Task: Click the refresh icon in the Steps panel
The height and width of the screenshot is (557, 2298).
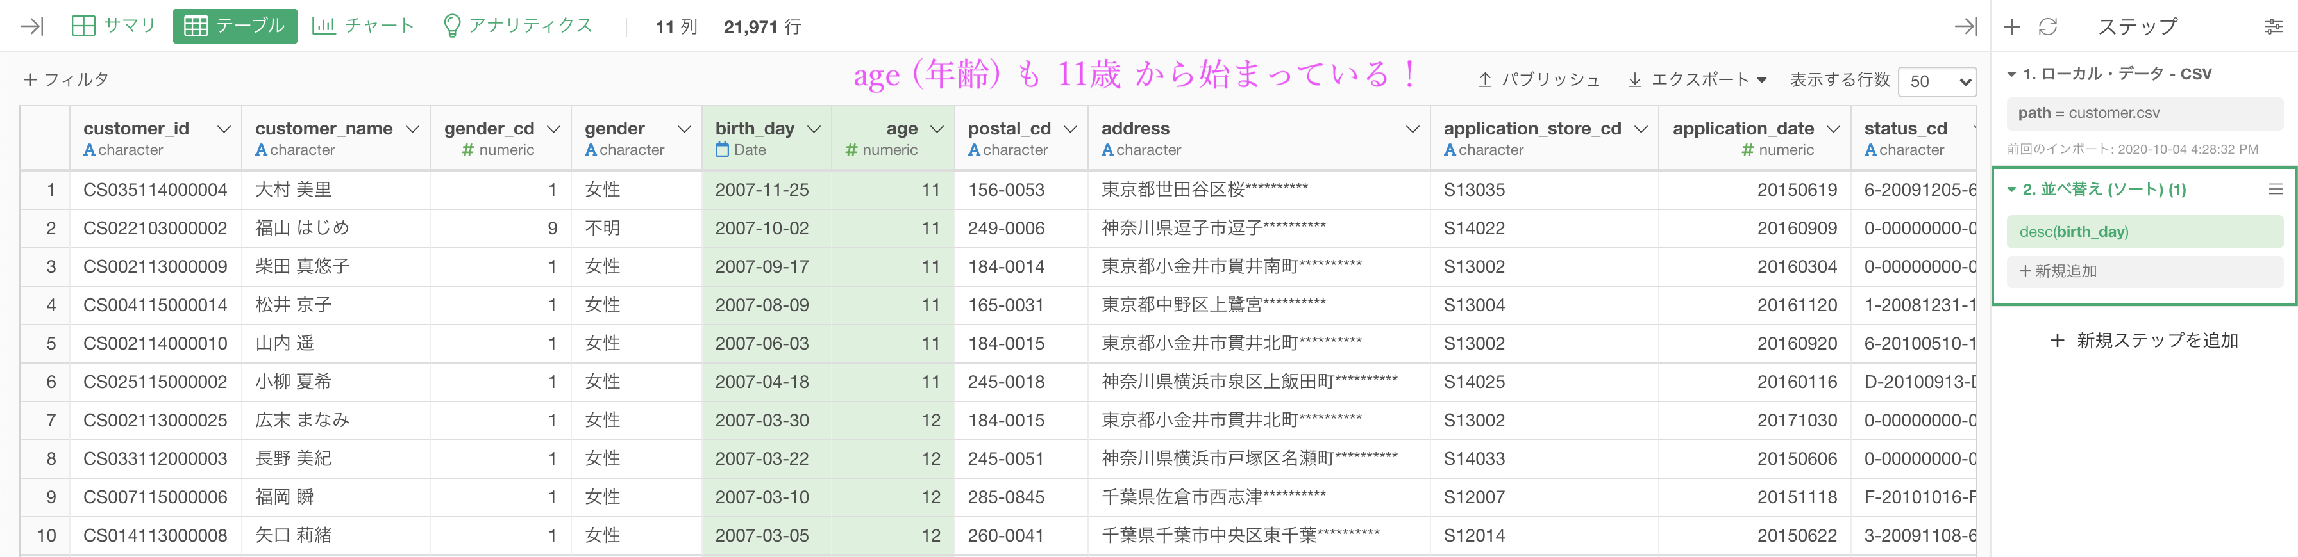Action: tap(2047, 27)
